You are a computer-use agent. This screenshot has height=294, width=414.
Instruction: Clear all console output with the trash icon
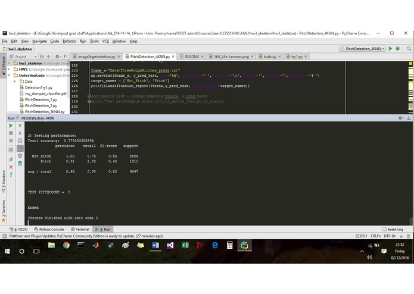pos(20,164)
